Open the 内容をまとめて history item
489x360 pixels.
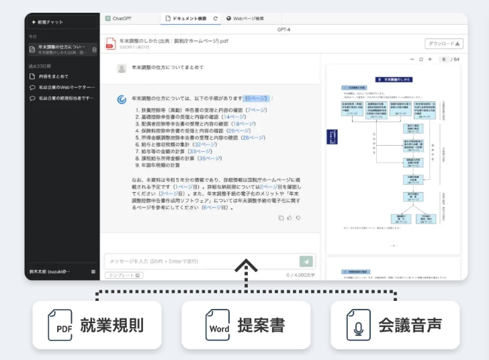53,77
